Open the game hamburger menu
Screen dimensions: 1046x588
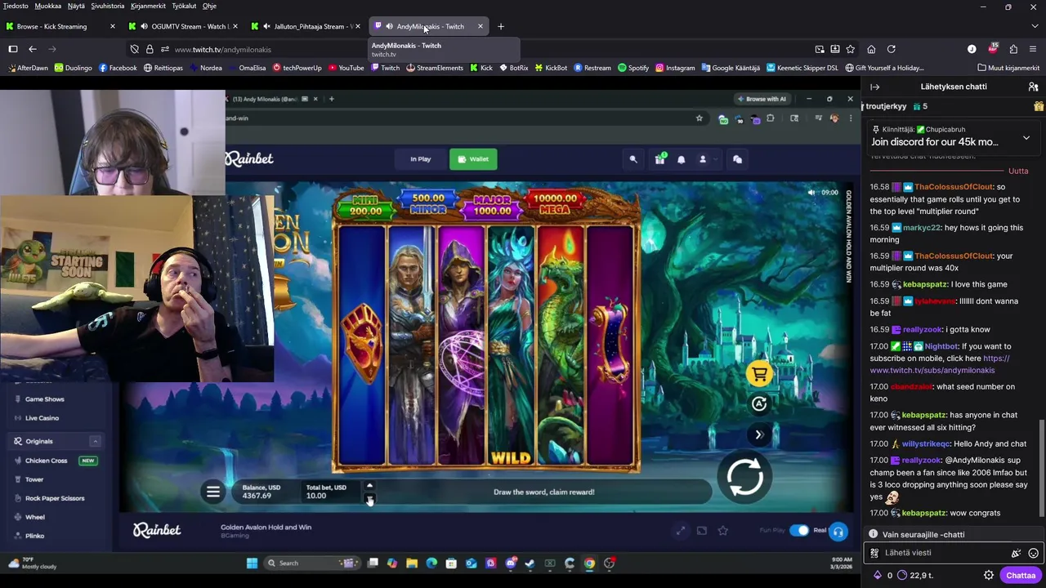click(x=212, y=492)
